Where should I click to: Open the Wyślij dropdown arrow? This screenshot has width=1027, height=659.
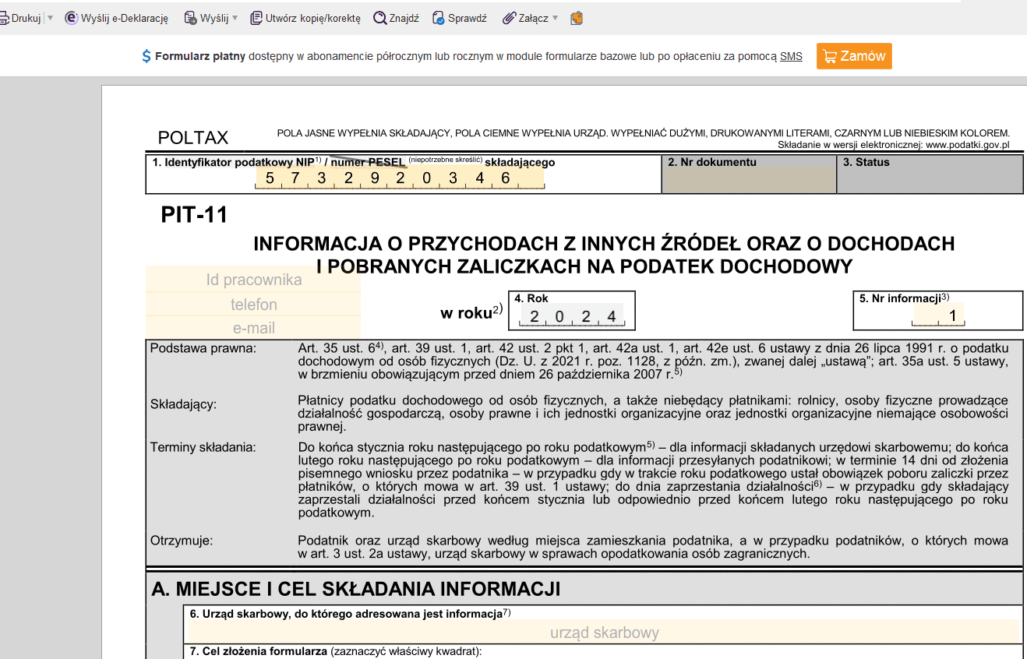click(x=235, y=18)
